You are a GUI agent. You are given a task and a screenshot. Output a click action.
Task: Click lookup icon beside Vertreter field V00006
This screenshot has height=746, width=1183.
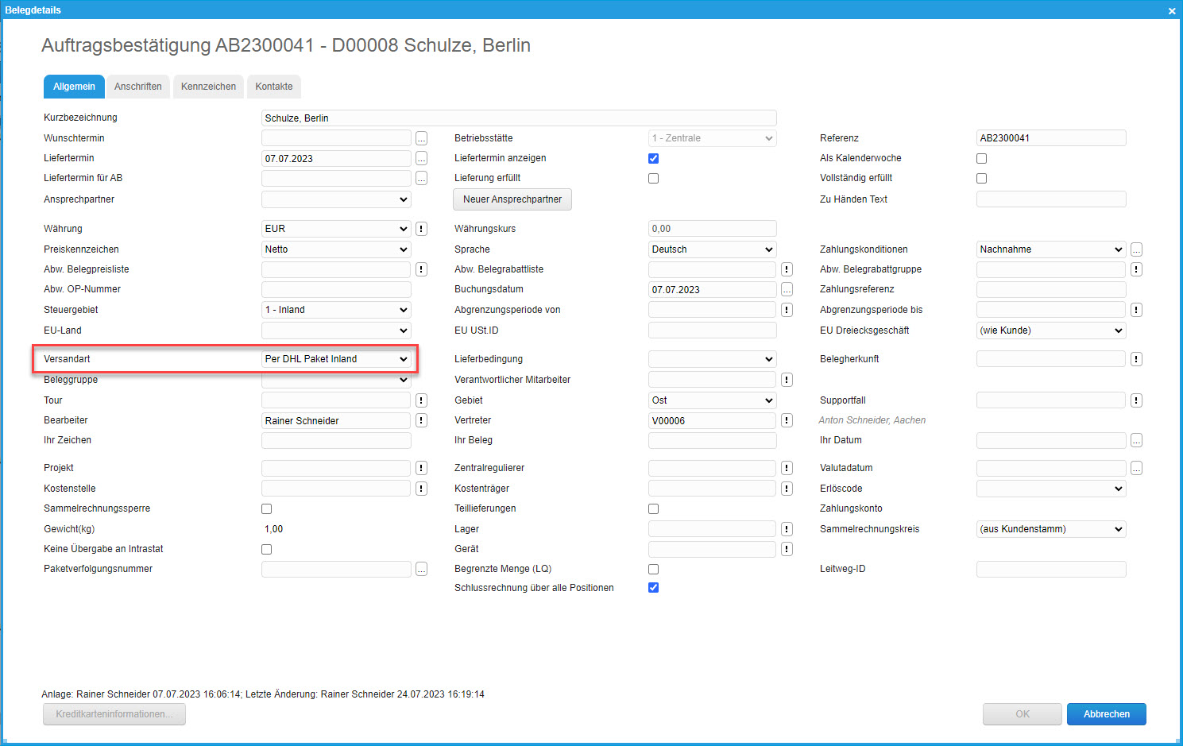point(787,420)
